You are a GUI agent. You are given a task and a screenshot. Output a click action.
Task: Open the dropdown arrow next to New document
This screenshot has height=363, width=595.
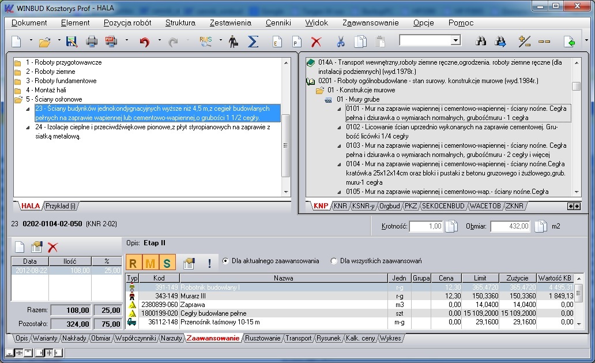pyautogui.click(x=31, y=40)
